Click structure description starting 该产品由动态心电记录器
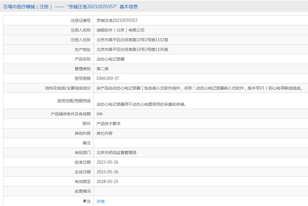Image resolution: width=308 pixels, height=206 pixels. coord(199,88)
